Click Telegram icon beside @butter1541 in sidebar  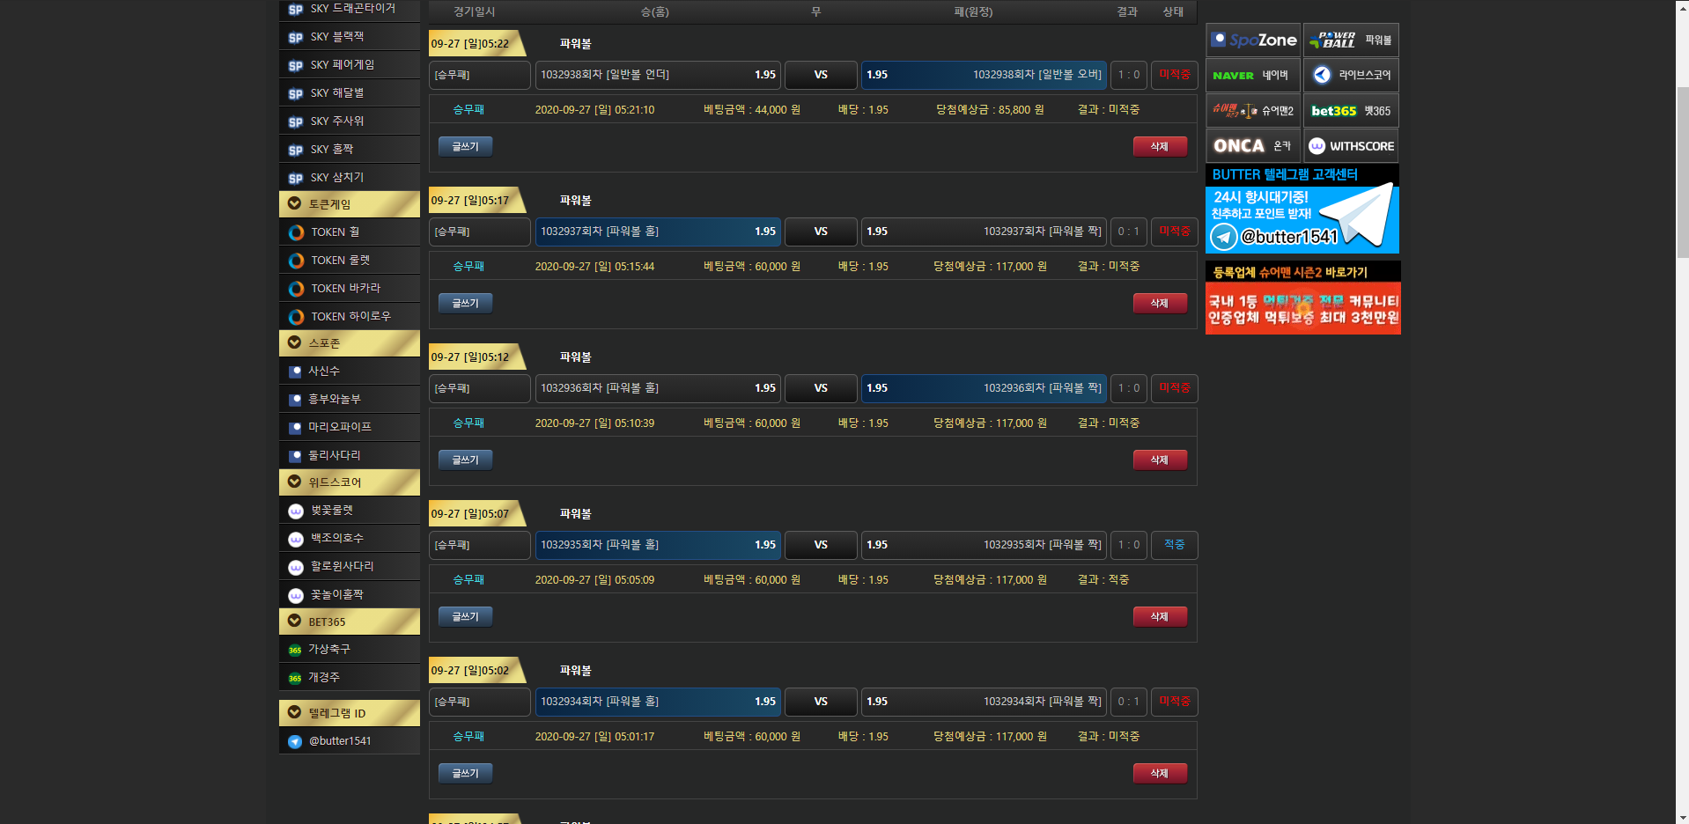(x=295, y=741)
